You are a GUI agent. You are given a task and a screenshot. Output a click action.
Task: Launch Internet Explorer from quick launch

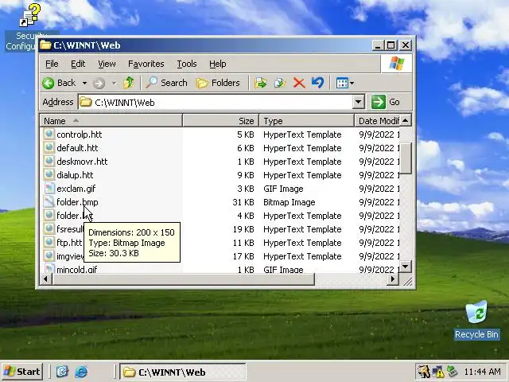81,372
